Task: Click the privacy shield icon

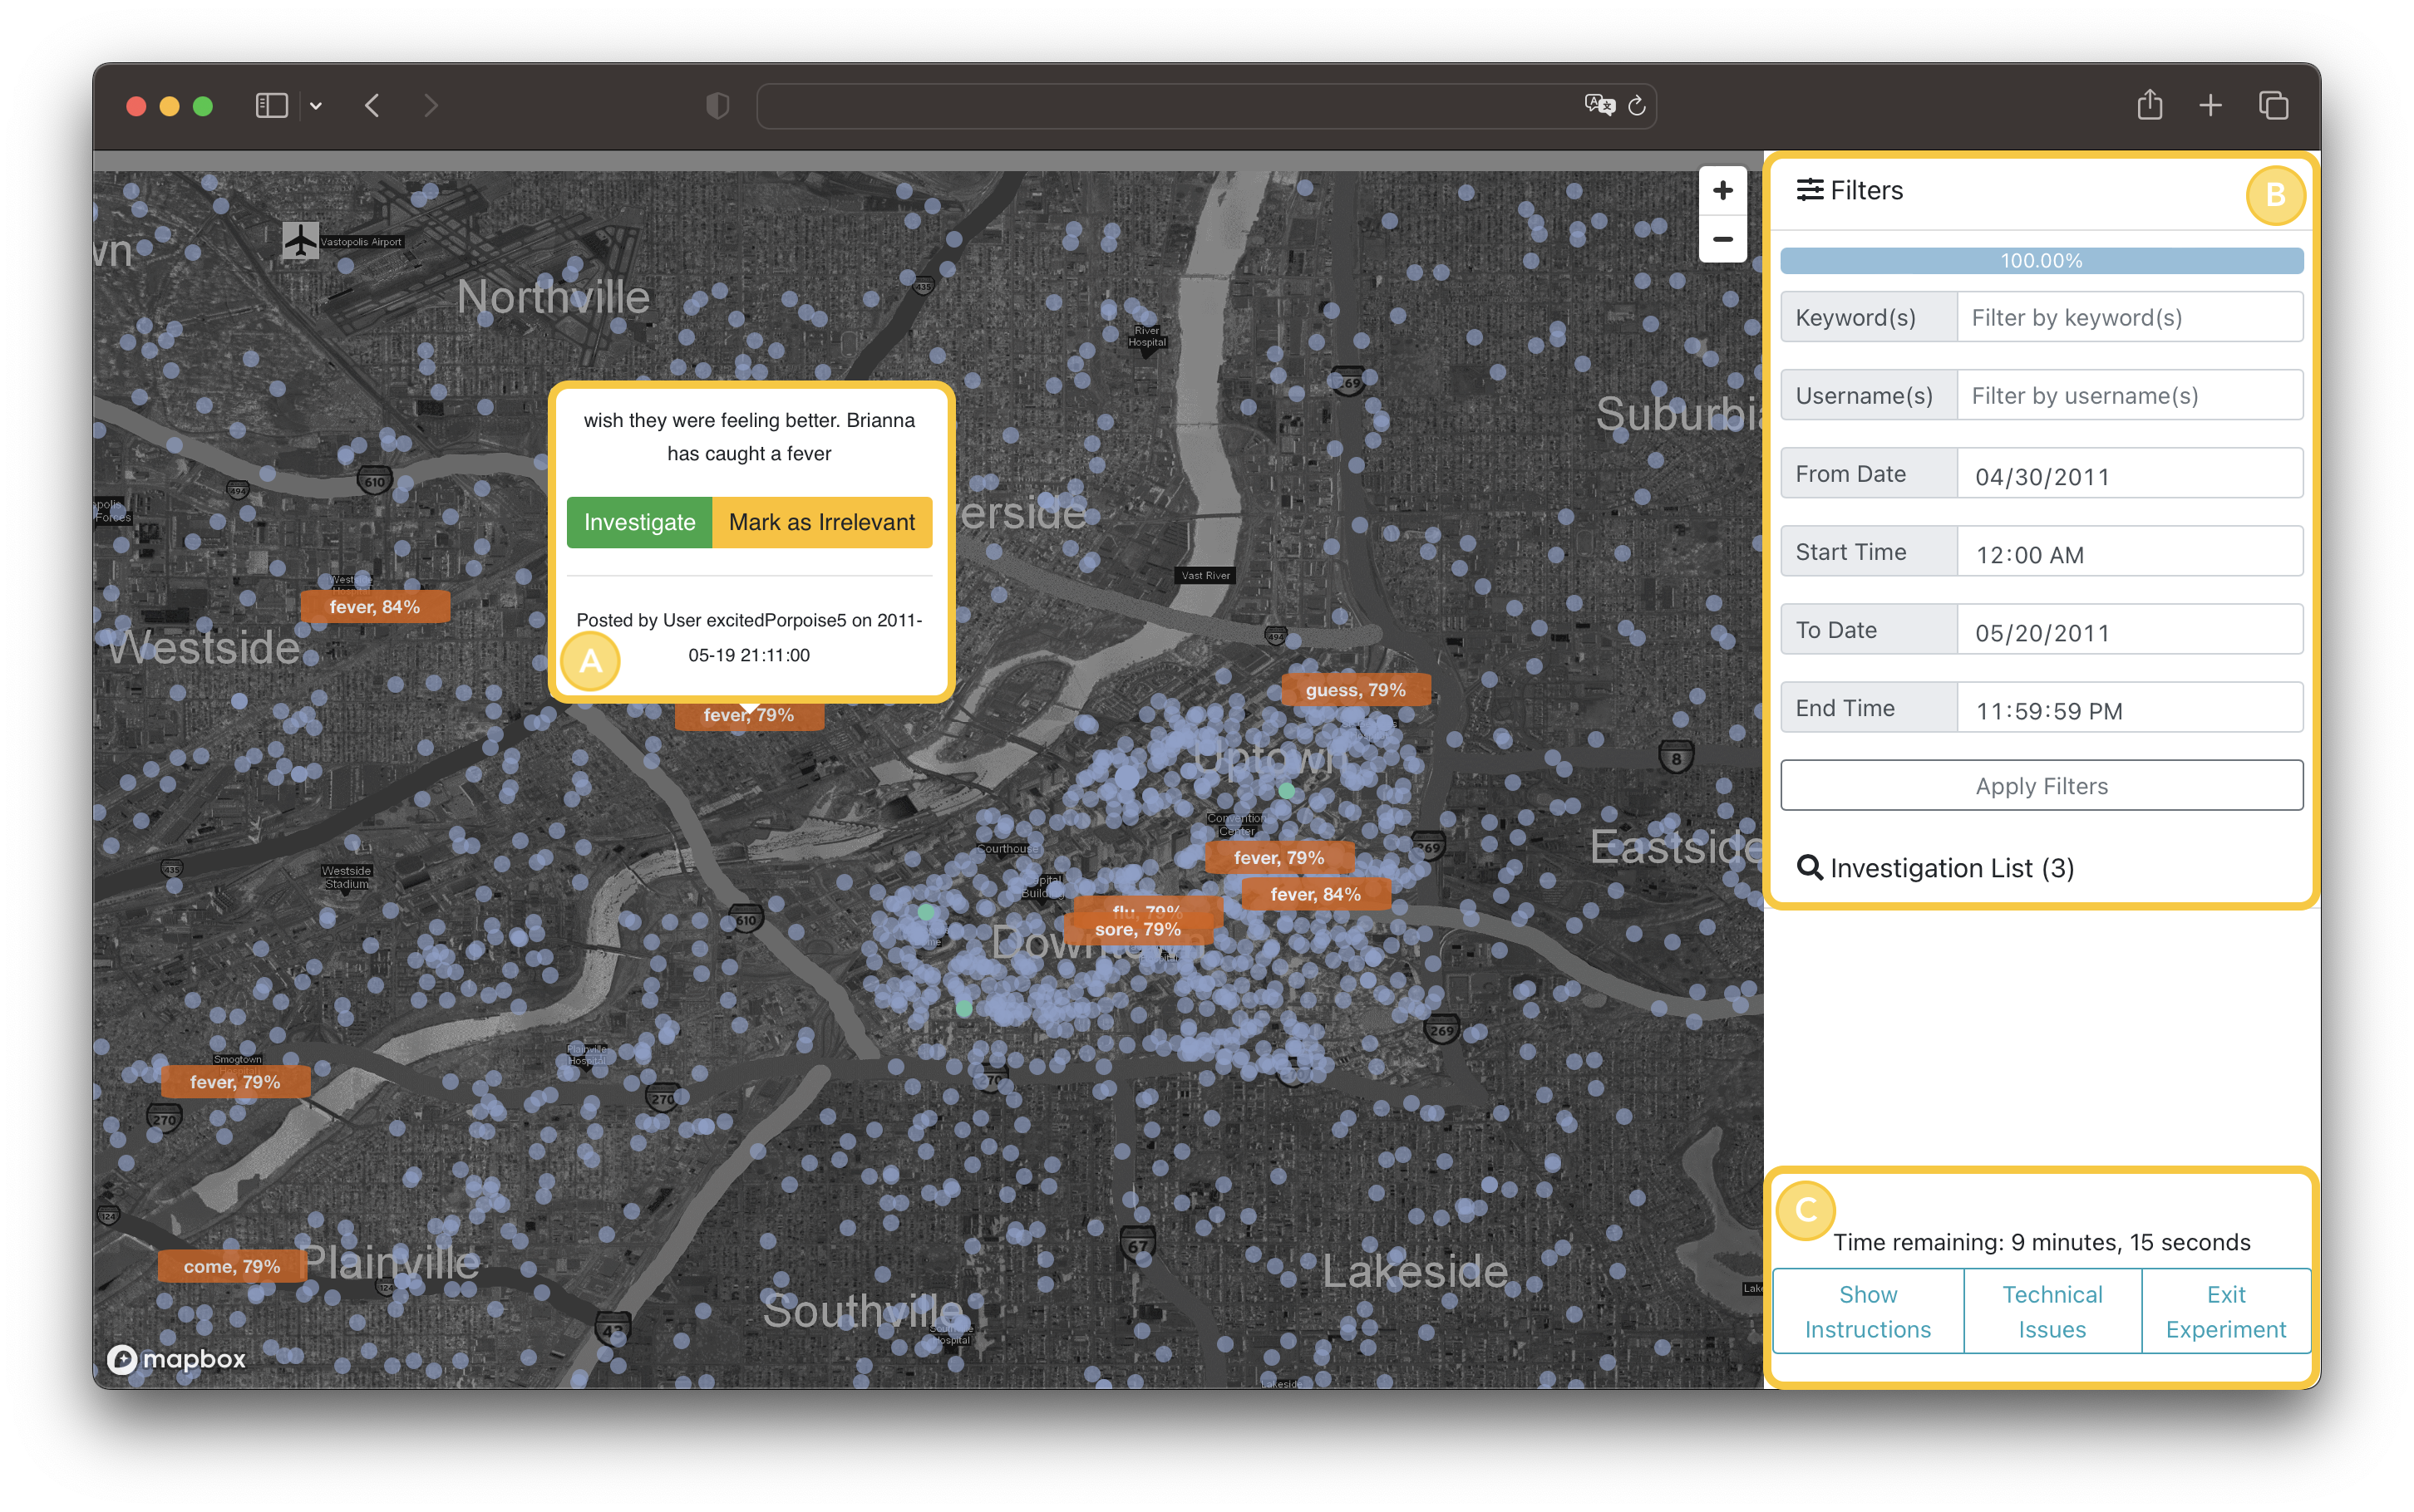Action: [717, 106]
